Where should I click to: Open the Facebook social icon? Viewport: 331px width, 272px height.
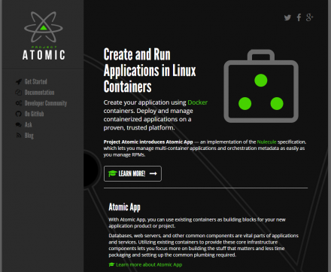[299, 17]
